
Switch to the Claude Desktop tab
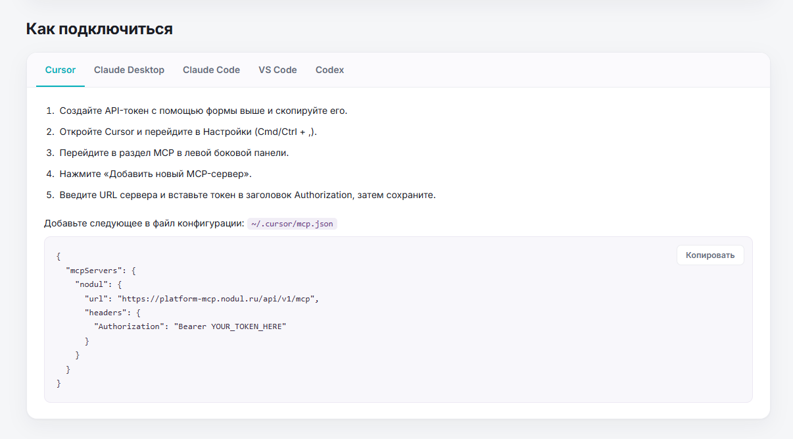point(129,70)
